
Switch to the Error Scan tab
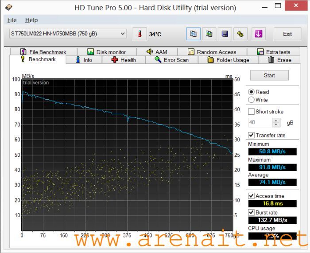(x=171, y=60)
